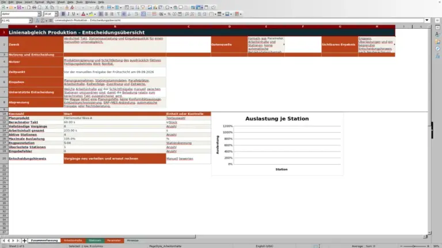This screenshot has width=442, height=248.
Task: Click the Print icon in toolbar
Action: (34, 7)
